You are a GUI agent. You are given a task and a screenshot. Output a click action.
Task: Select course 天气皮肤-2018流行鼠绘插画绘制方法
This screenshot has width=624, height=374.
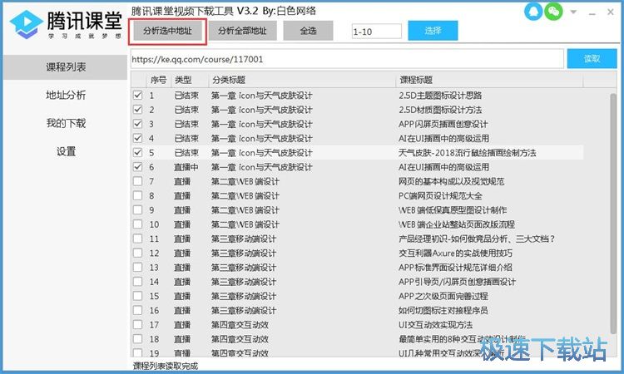[x=468, y=153]
